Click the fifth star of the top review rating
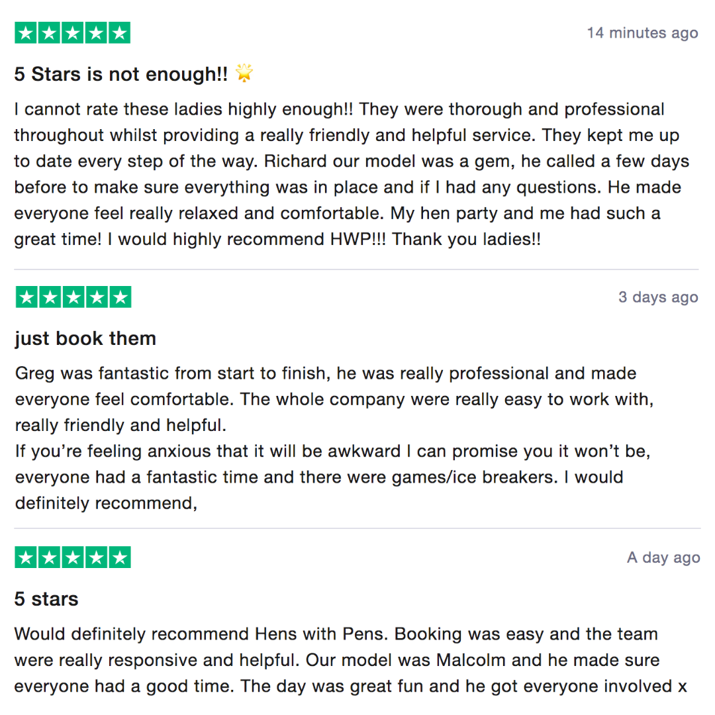The image size is (715, 715). 119,33
